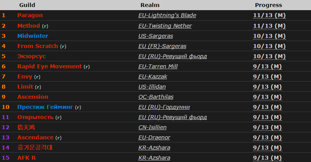
Task: Open the EU-Lightning's Blade realm link
Action: pos(167,15)
